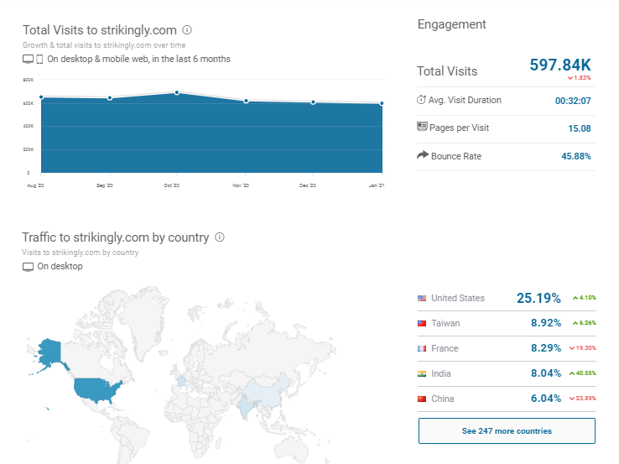Click the Aug '20 chart data point
Screen dimensions: 619x464
[x=40, y=96]
